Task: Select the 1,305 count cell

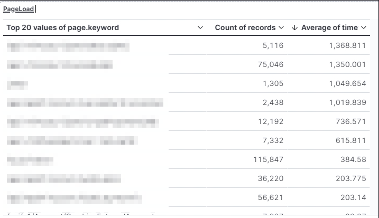Action: pyautogui.click(x=273, y=83)
